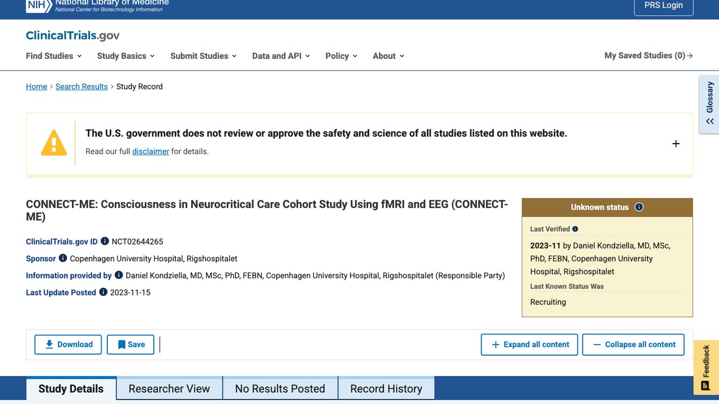Open the No Results Posted tab
The width and height of the screenshot is (719, 404).
[x=280, y=389]
